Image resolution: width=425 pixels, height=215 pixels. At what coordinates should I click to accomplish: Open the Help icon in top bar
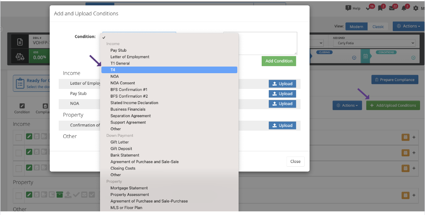[353, 8]
